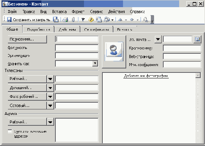Switch to the Все поля tab
The height and width of the screenshot is (146, 205).
(x=125, y=29)
